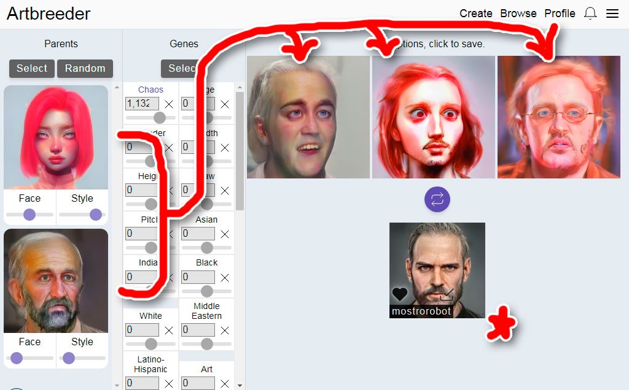Image resolution: width=629 pixels, height=390 pixels.
Task: Click the genes panel right scrollbar
Action: tap(240, 151)
